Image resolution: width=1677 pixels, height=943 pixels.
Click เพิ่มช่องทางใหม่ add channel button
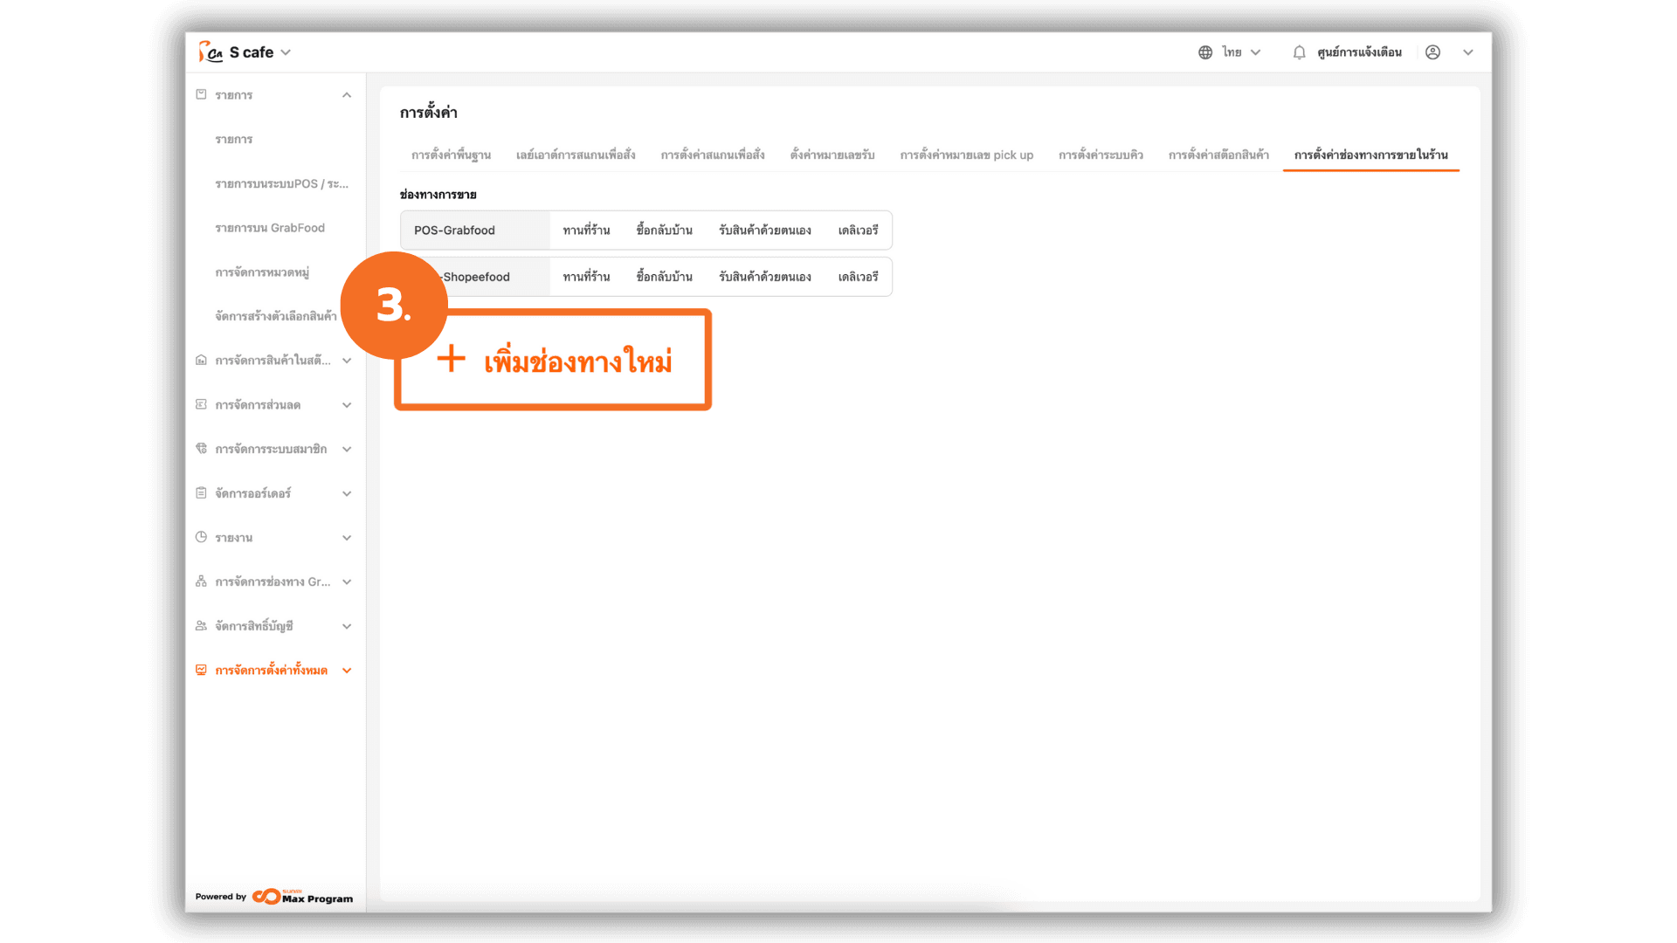pyautogui.click(x=553, y=360)
